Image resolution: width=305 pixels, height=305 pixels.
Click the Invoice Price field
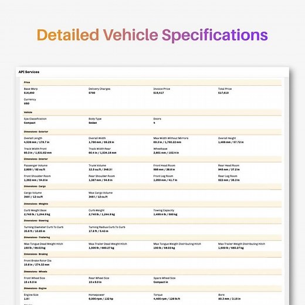click(162, 91)
